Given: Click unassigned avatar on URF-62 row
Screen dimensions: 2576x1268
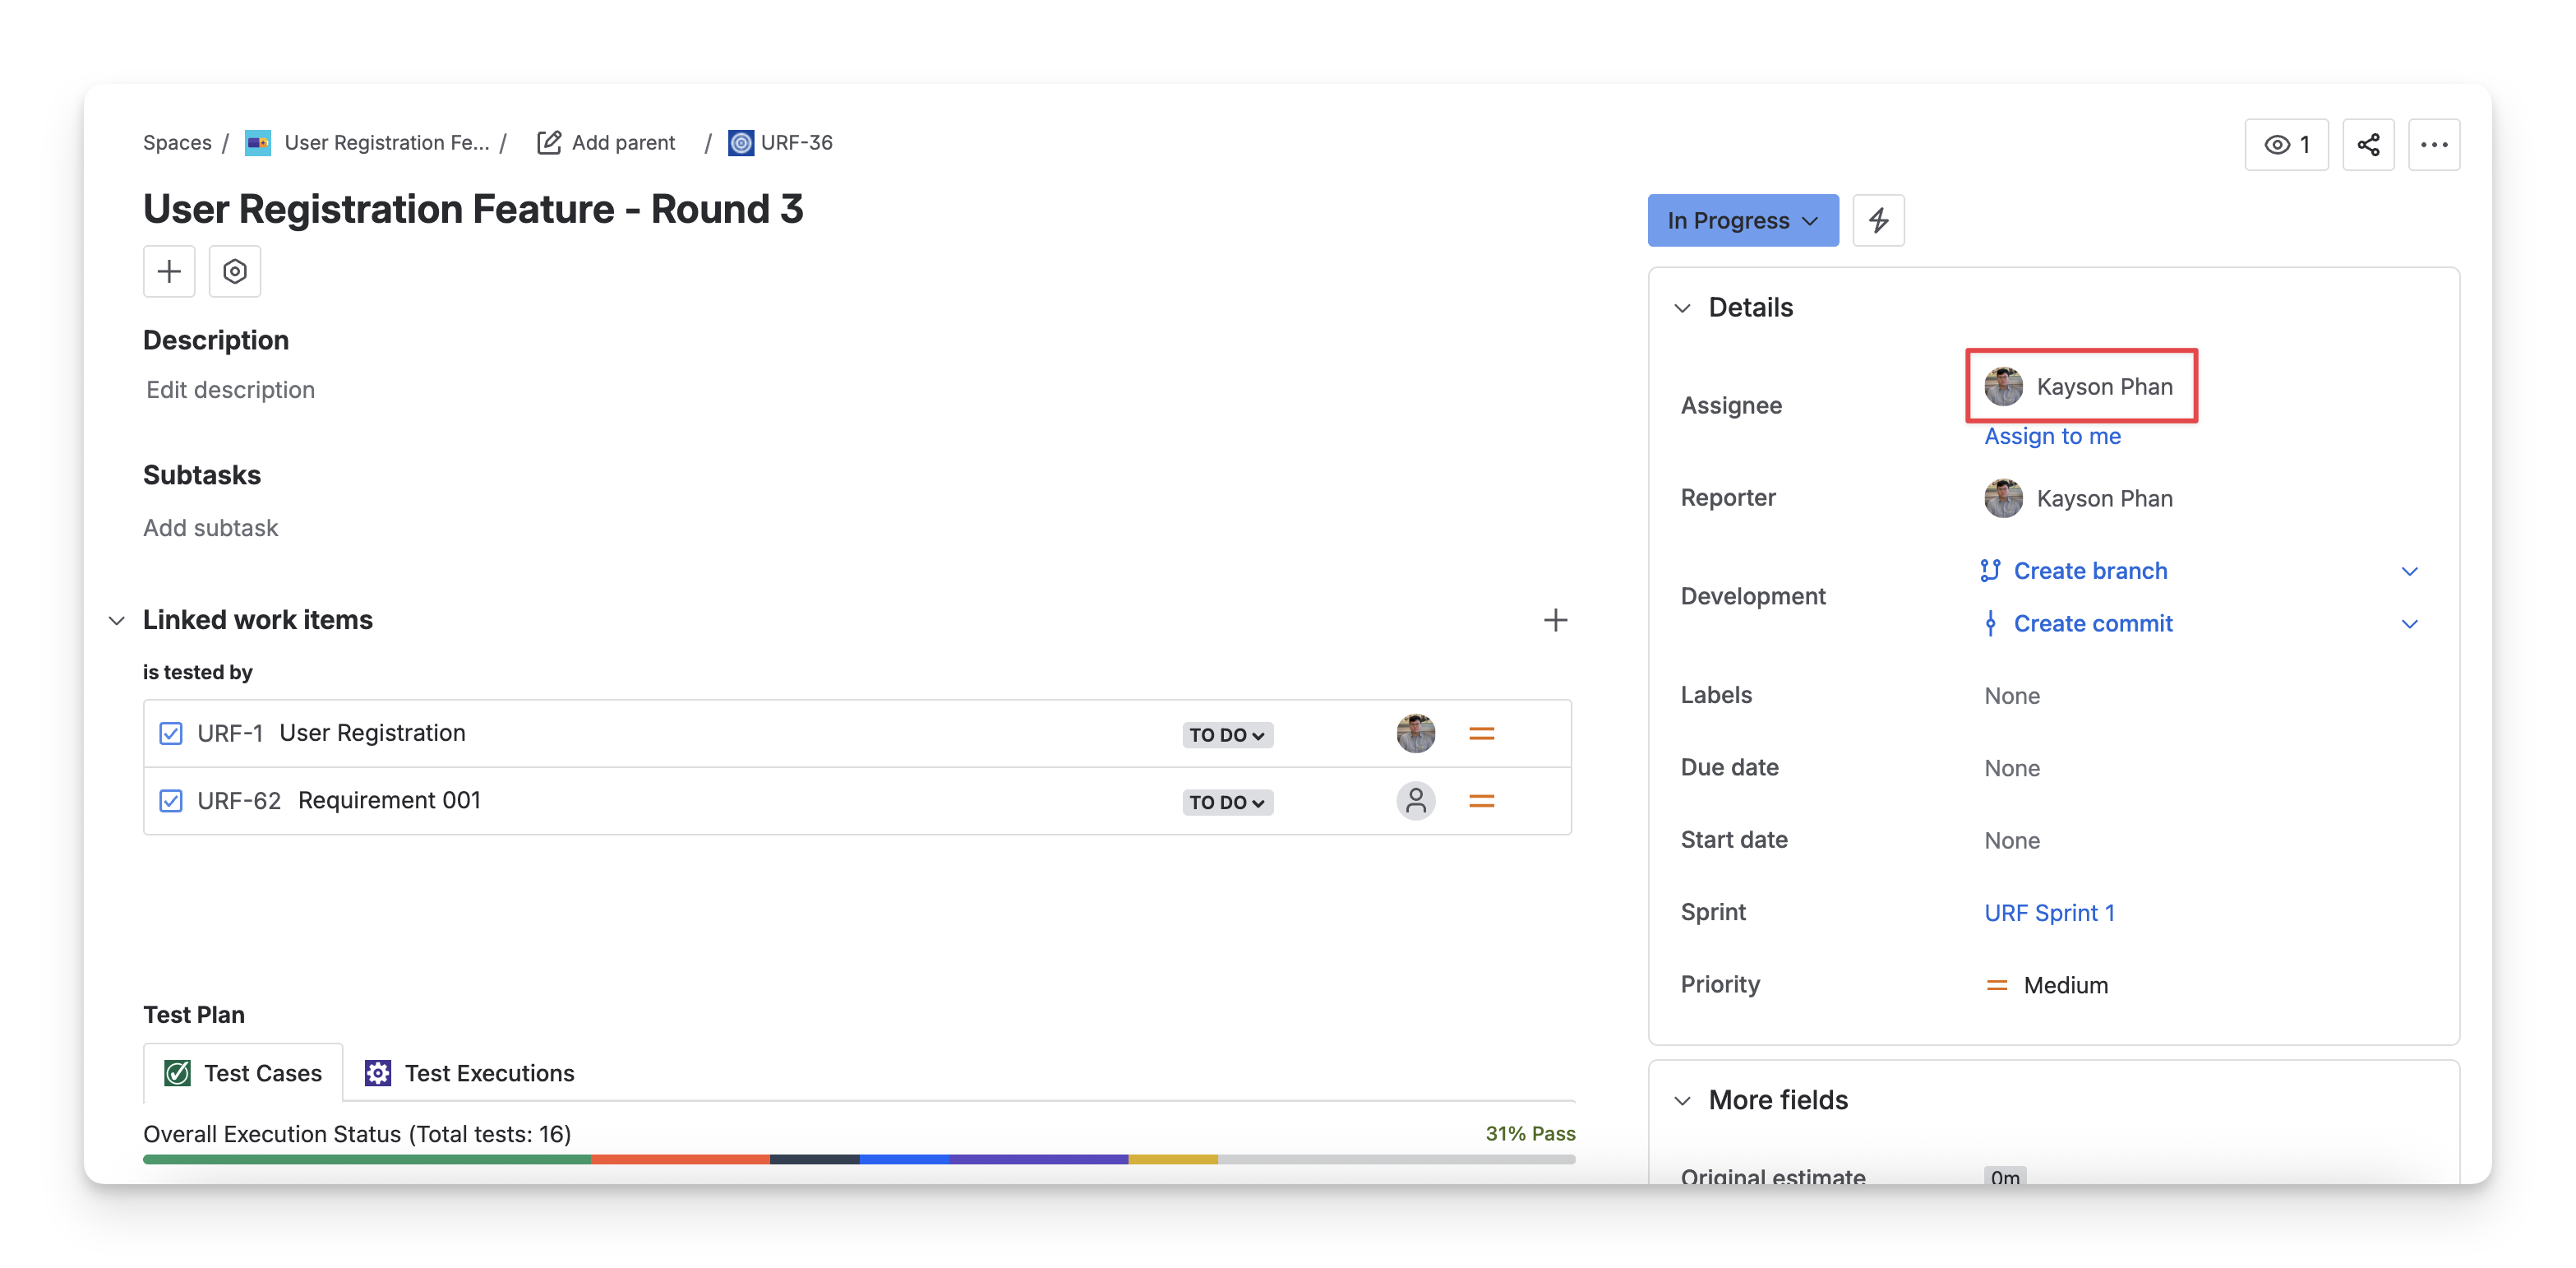Looking at the screenshot, I should (x=1415, y=801).
